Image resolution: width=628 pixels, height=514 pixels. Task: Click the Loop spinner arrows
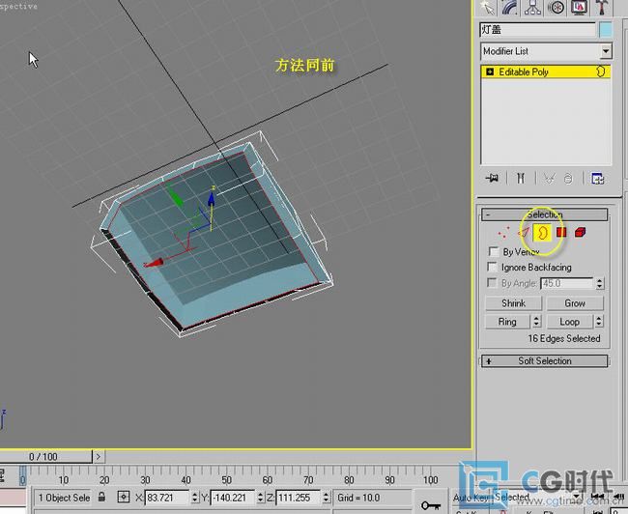(599, 322)
